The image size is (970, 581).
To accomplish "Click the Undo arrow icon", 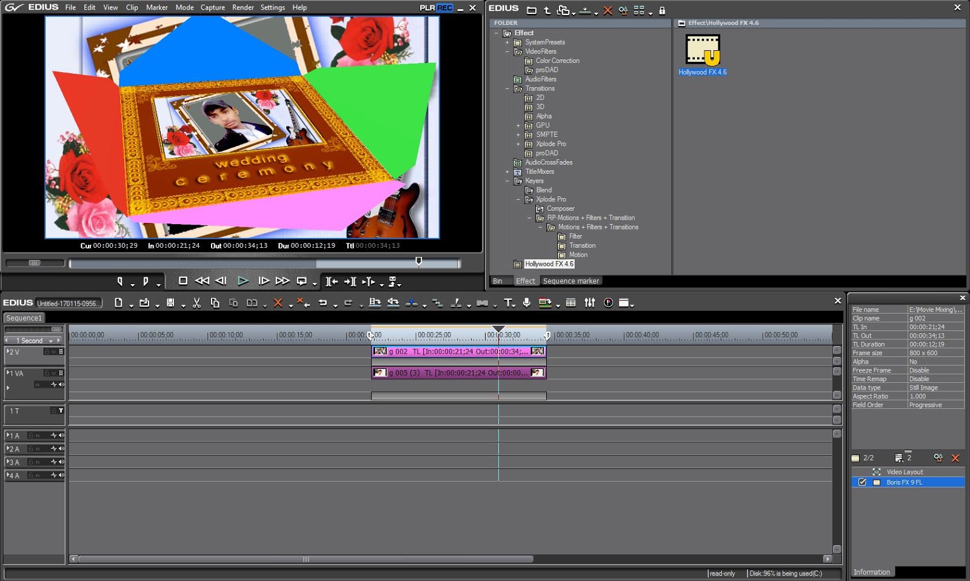I will (x=323, y=303).
